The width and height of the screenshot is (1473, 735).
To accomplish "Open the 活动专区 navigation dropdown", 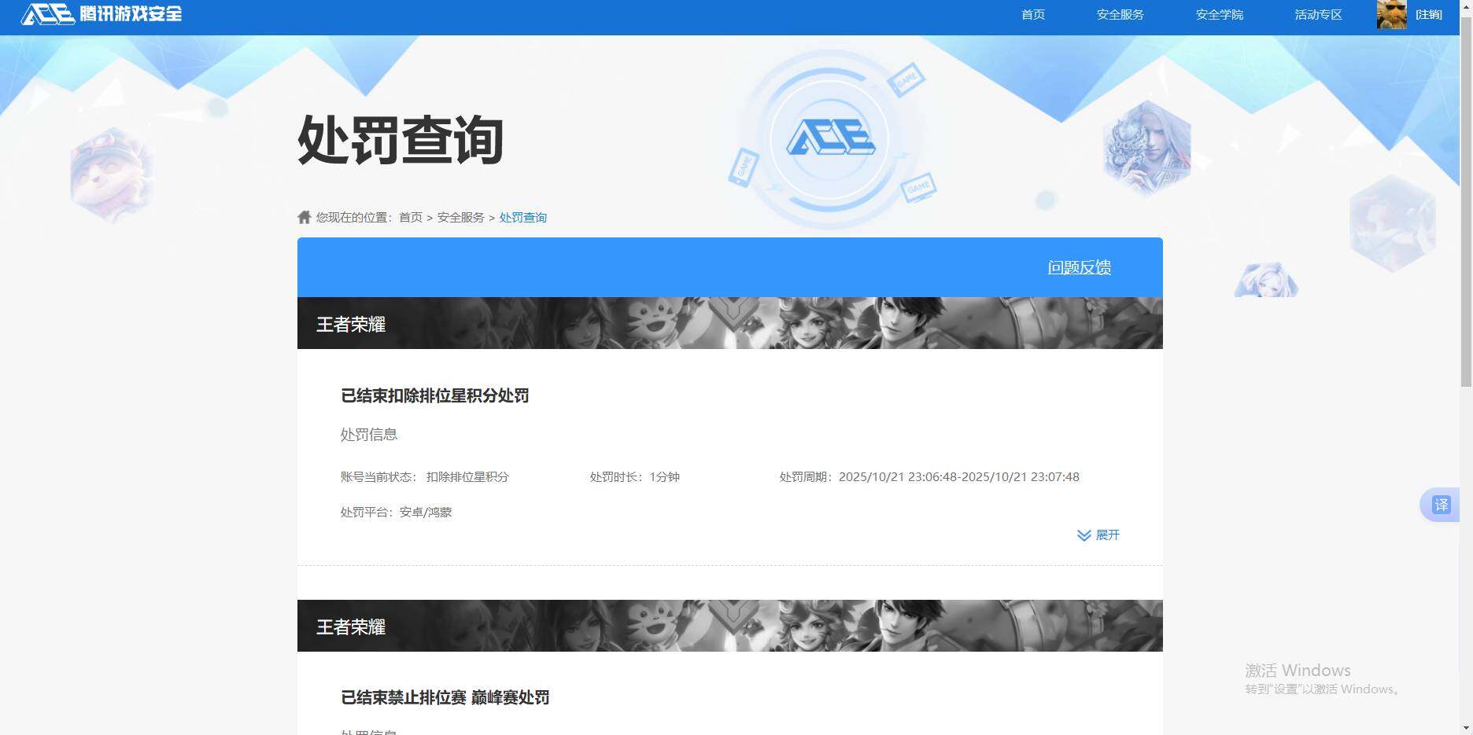I will (x=1316, y=14).
